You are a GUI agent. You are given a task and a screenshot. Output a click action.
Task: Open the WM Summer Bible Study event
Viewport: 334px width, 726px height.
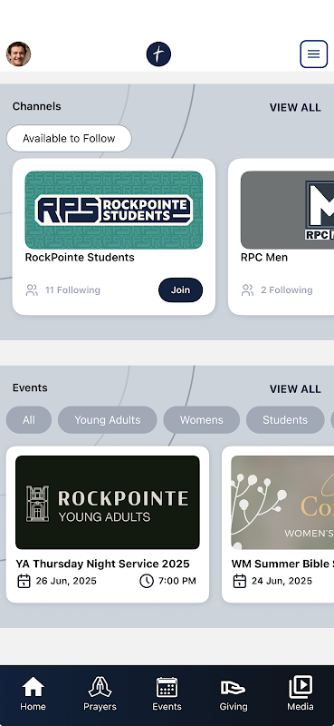click(x=278, y=525)
